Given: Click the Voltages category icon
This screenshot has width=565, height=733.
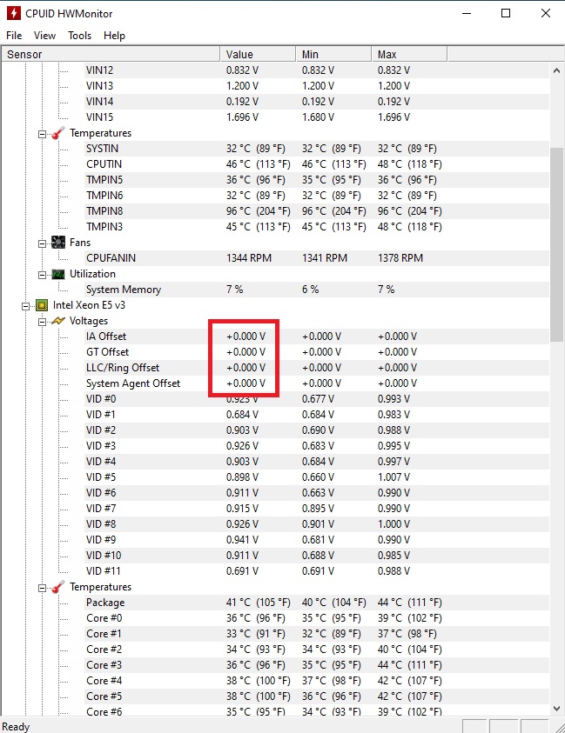Looking at the screenshot, I should (58, 321).
